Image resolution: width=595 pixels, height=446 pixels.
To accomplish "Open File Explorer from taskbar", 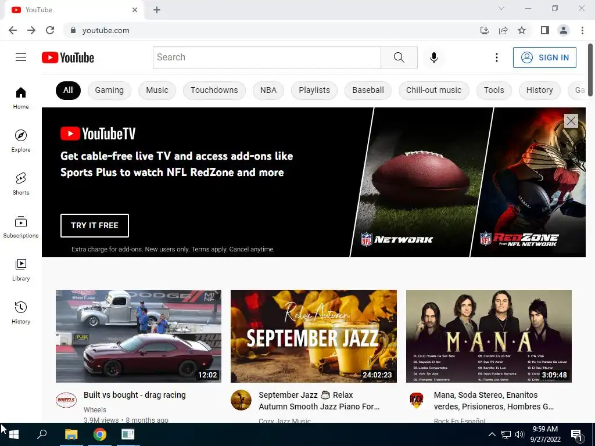I will [71, 434].
